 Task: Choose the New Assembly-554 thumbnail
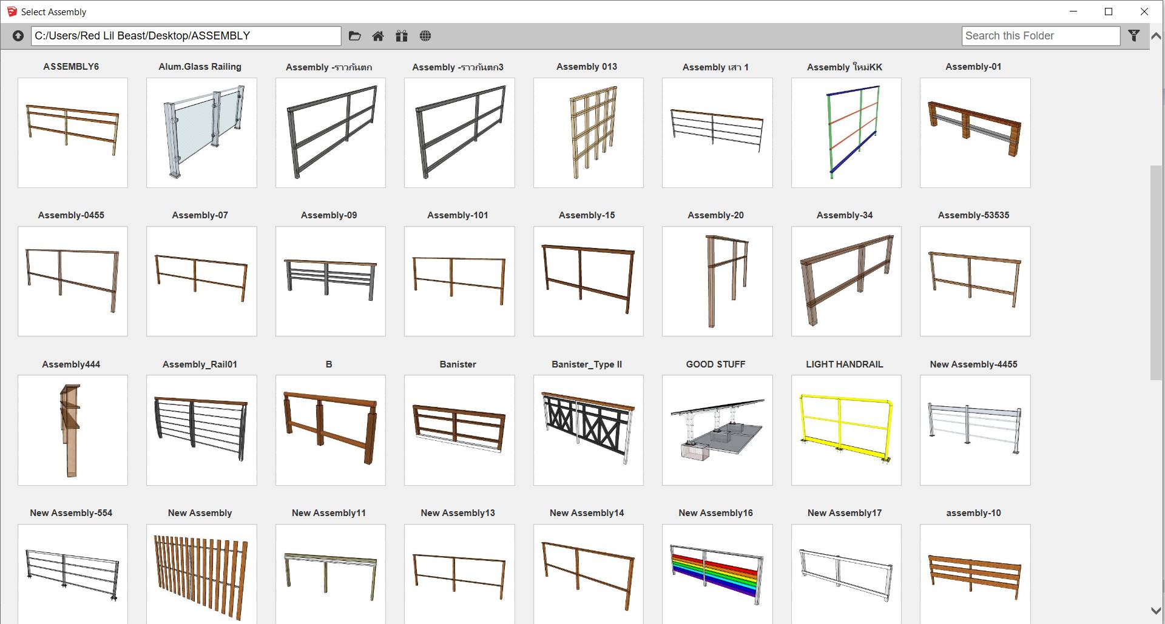point(73,574)
